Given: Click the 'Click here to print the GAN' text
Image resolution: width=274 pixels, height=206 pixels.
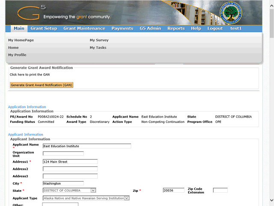Looking at the screenshot, I should pos(30,75).
